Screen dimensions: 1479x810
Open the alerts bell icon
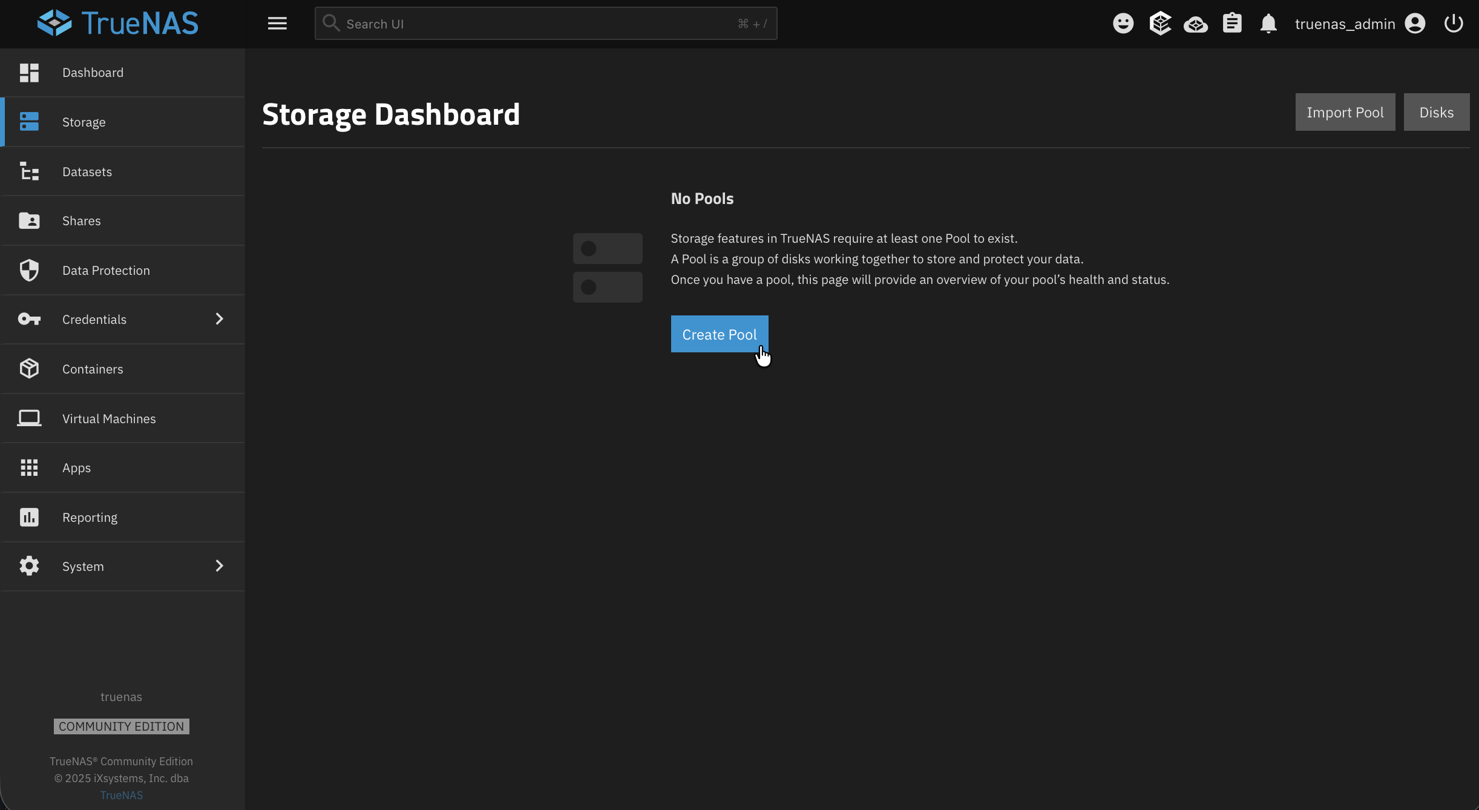pos(1268,24)
